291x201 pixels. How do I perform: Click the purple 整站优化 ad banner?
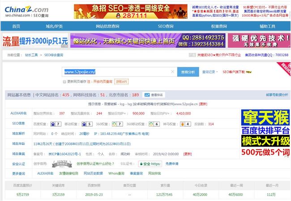[x=148, y=41]
